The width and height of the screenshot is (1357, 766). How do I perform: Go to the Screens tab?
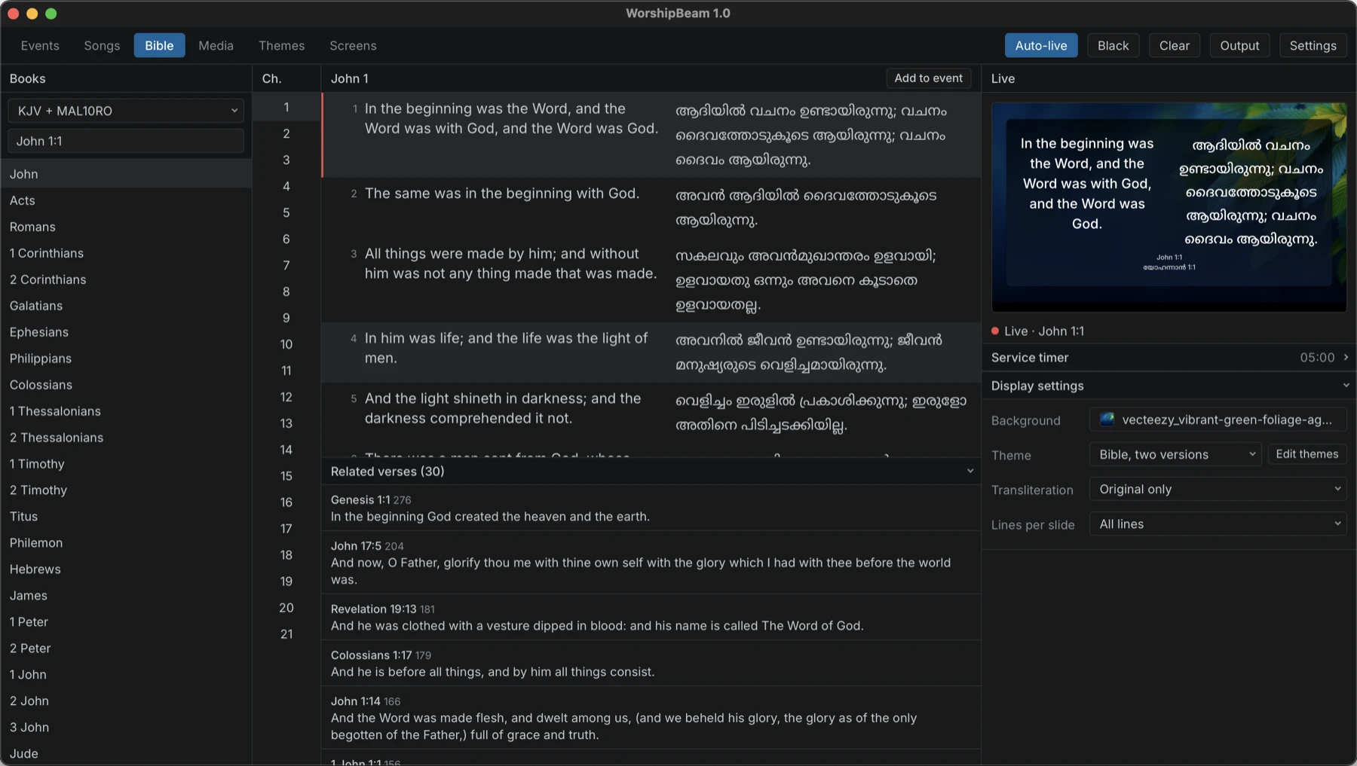[x=353, y=45]
